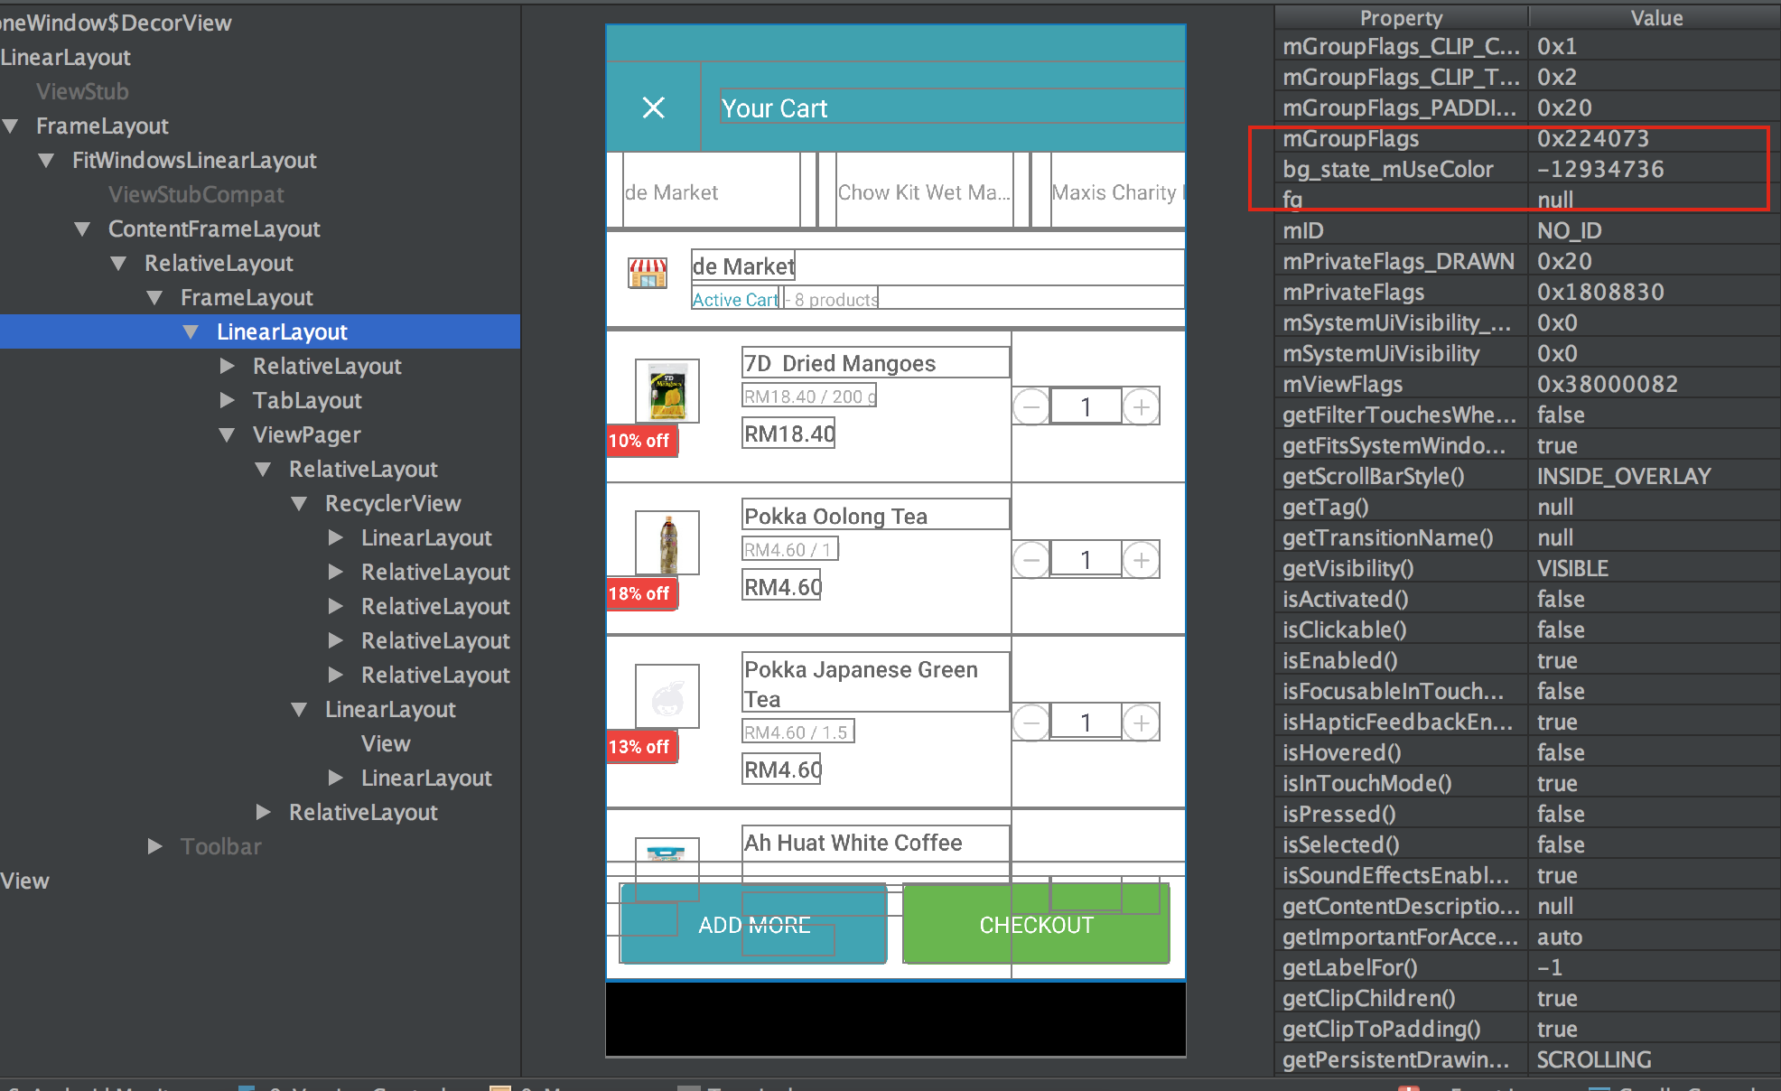This screenshot has height=1091, width=1781.
Task: Click the de Market shop icon
Action: pyautogui.click(x=648, y=273)
